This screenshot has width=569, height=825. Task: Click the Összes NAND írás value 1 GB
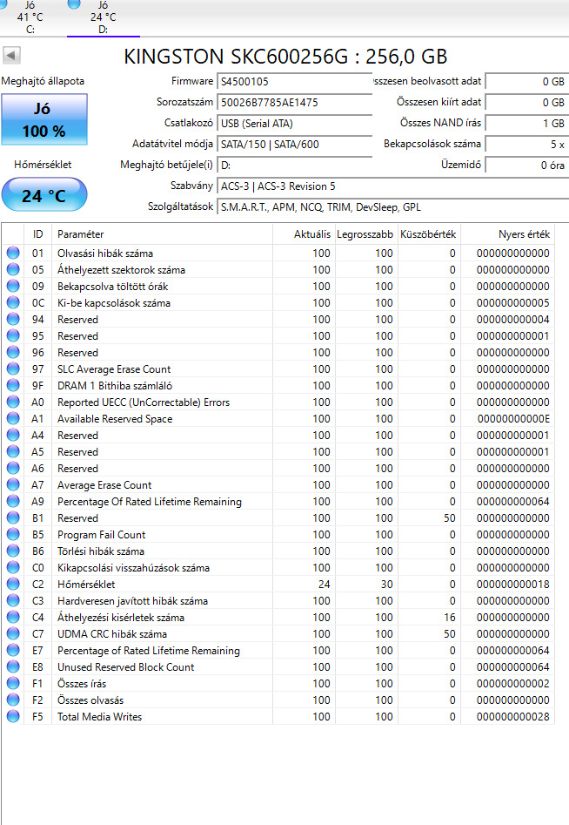(527, 123)
